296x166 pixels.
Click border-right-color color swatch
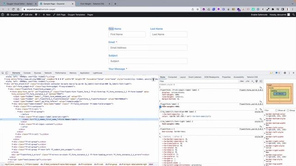point(267,143)
